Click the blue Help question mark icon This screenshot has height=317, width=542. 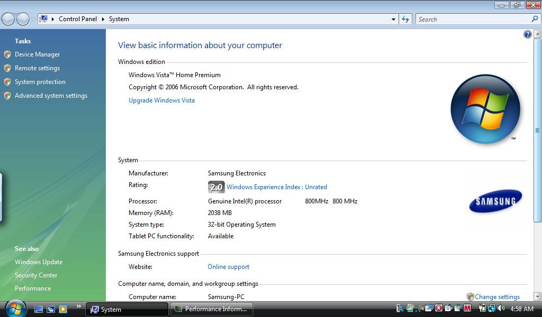click(x=528, y=34)
